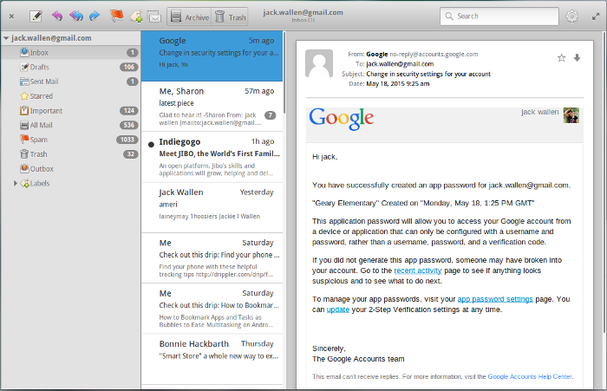Select the Google security settings conversation
Image resolution: width=607 pixels, height=391 pixels.
point(212,56)
